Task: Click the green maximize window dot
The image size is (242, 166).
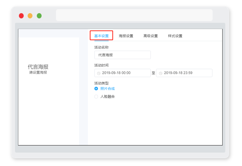Action: pyautogui.click(x=39, y=16)
